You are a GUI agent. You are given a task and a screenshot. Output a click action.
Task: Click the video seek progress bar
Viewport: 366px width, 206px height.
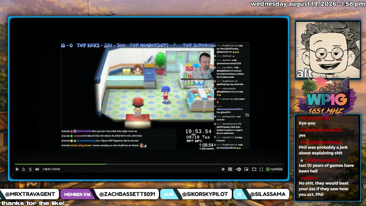[149, 164]
